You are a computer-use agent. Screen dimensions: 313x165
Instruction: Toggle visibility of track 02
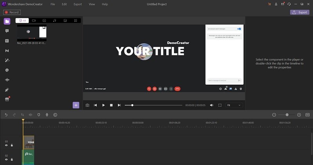(6, 160)
